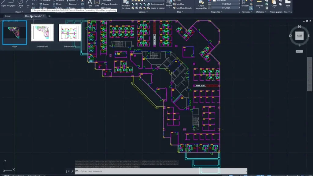Open the Modifier attributs dropdown arrow
The height and width of the screenshot is (176, 313).
tap(193, 8)
